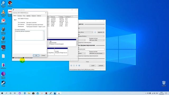This screenshot has height=95, width=169.
Task: Click up arrow of partition pane scrollbar
Action: coord(77,39)
